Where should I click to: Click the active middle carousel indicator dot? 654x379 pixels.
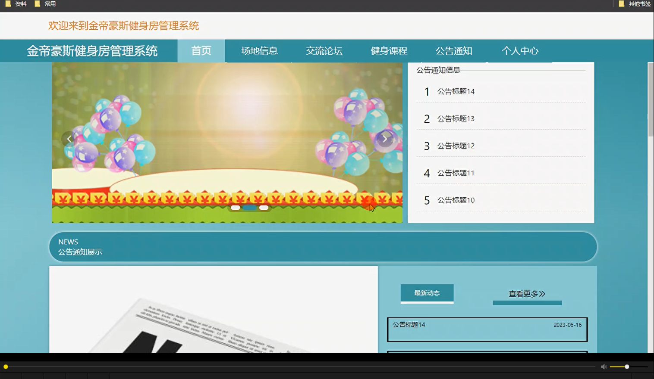point(250,208)
